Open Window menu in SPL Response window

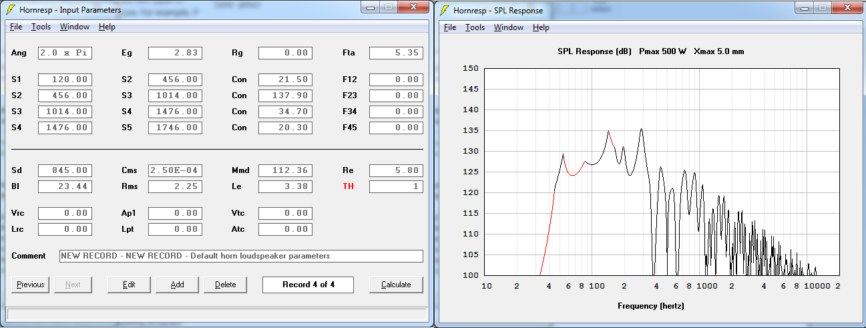pyautogui.click(x=509, y=27)
